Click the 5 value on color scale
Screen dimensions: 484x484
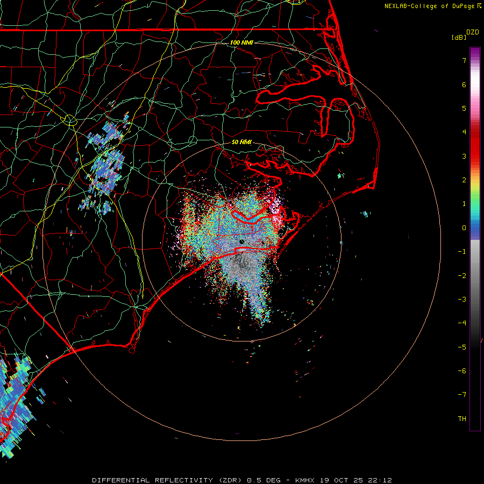coord(464,108)
